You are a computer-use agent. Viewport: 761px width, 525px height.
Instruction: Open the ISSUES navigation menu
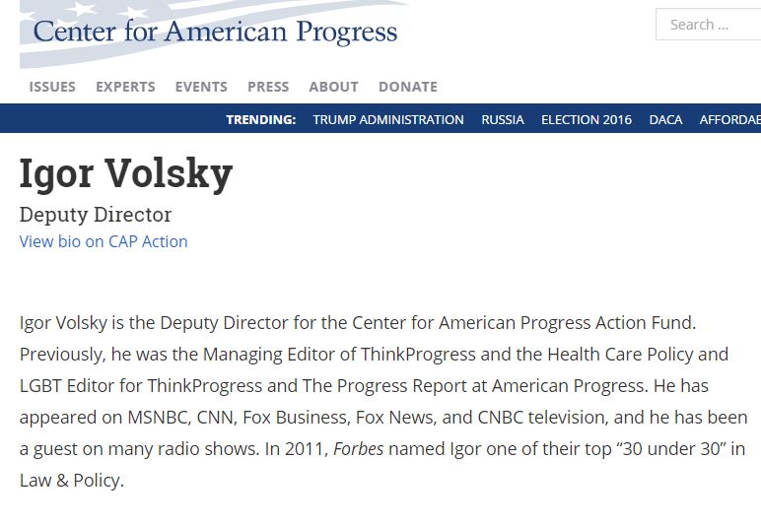pos(52,87)
